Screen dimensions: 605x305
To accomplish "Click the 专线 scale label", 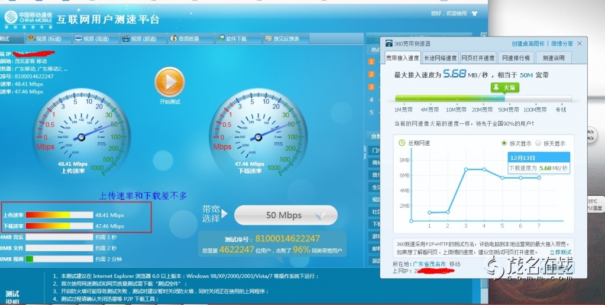I will pyautogui.click(x=561, y=110).
